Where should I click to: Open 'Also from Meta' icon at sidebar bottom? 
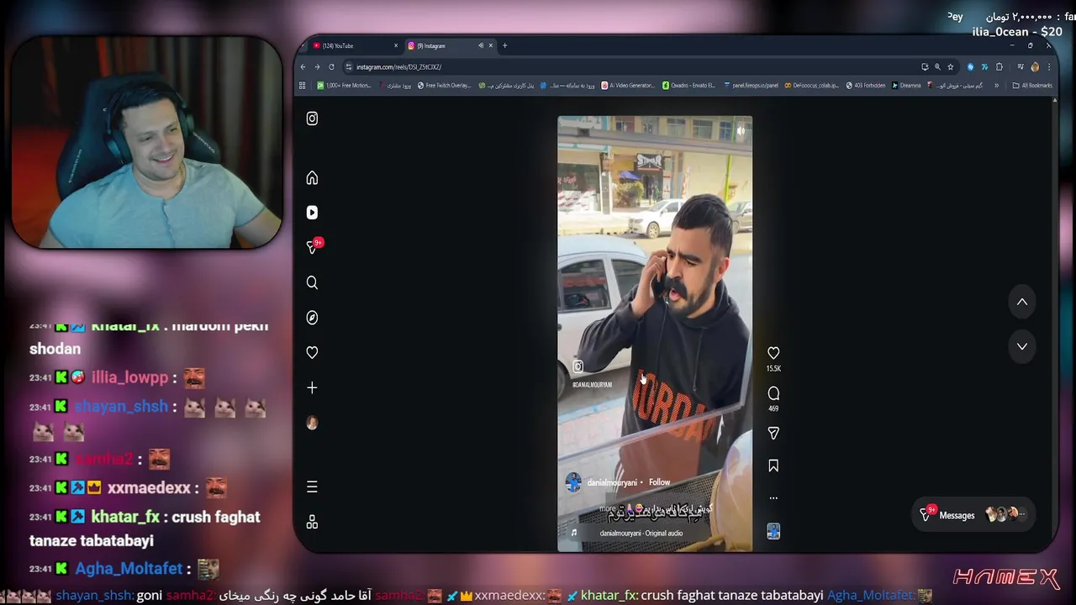pyautogui.click(x=312, y=522)
